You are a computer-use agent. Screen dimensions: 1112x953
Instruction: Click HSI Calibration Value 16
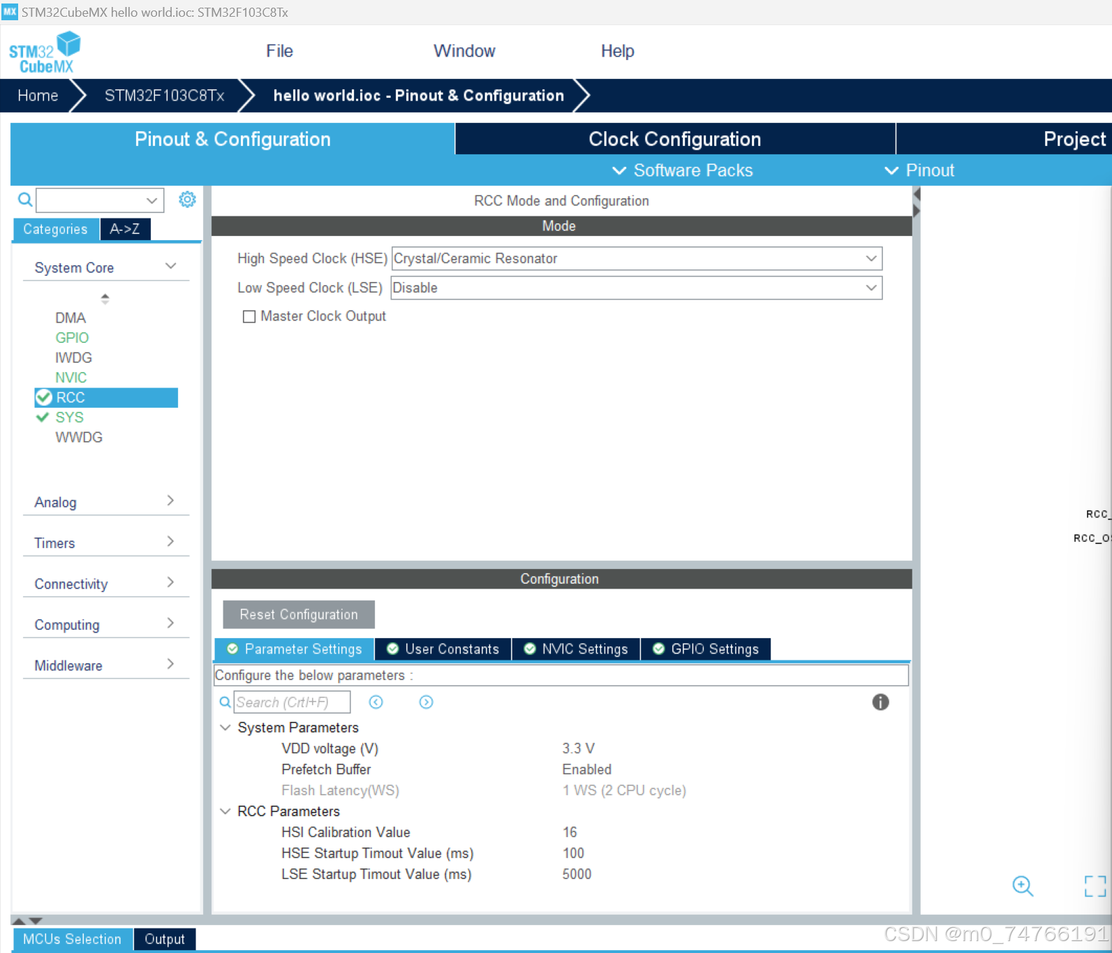(570, 832)
